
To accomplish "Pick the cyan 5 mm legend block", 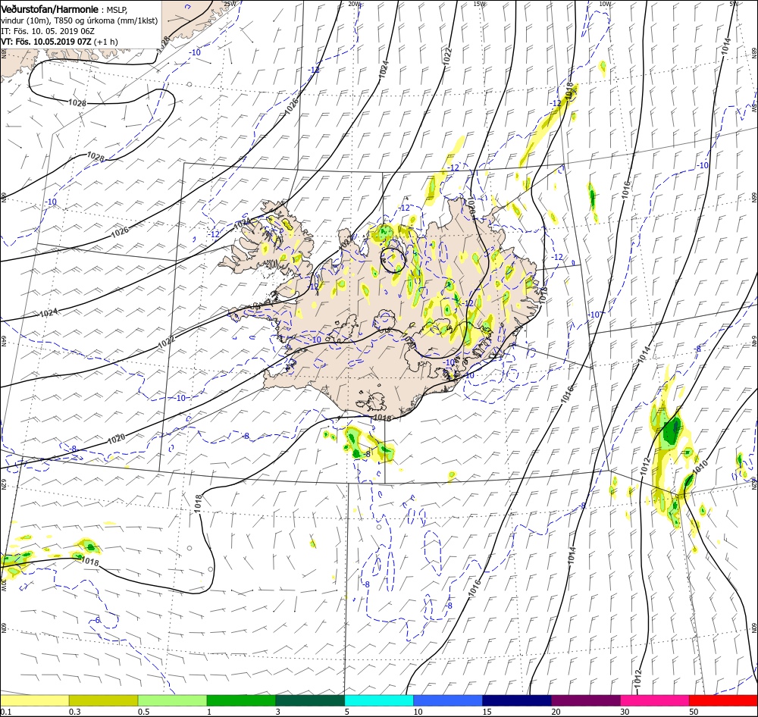I will pyautogui.click(x=379, y=700).
